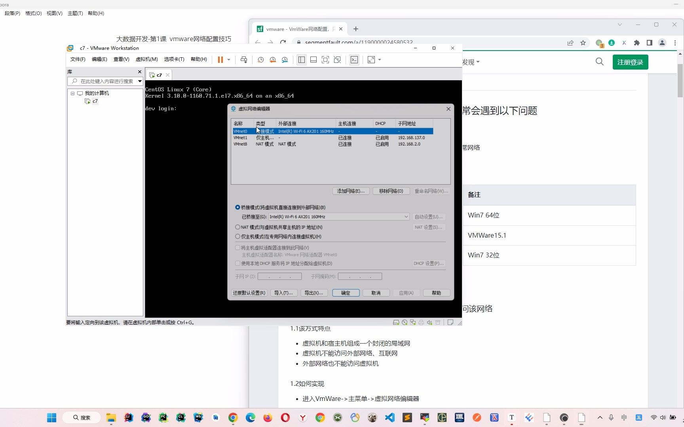Open the browser tab search chevron
Viewport: 684px width, 427px height.
620,25
